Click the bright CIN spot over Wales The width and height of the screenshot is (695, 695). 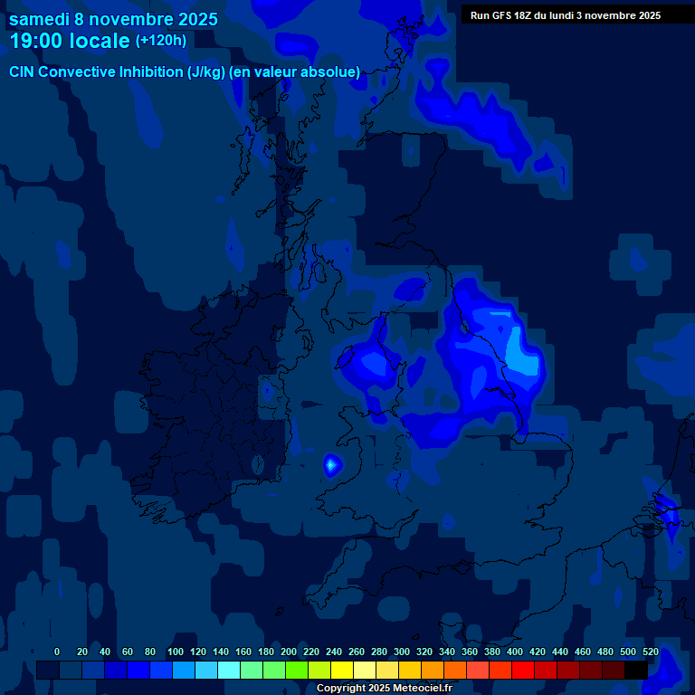(332, 464)
